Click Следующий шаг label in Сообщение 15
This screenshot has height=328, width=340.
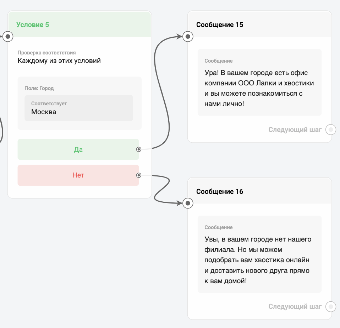(295, 129)
